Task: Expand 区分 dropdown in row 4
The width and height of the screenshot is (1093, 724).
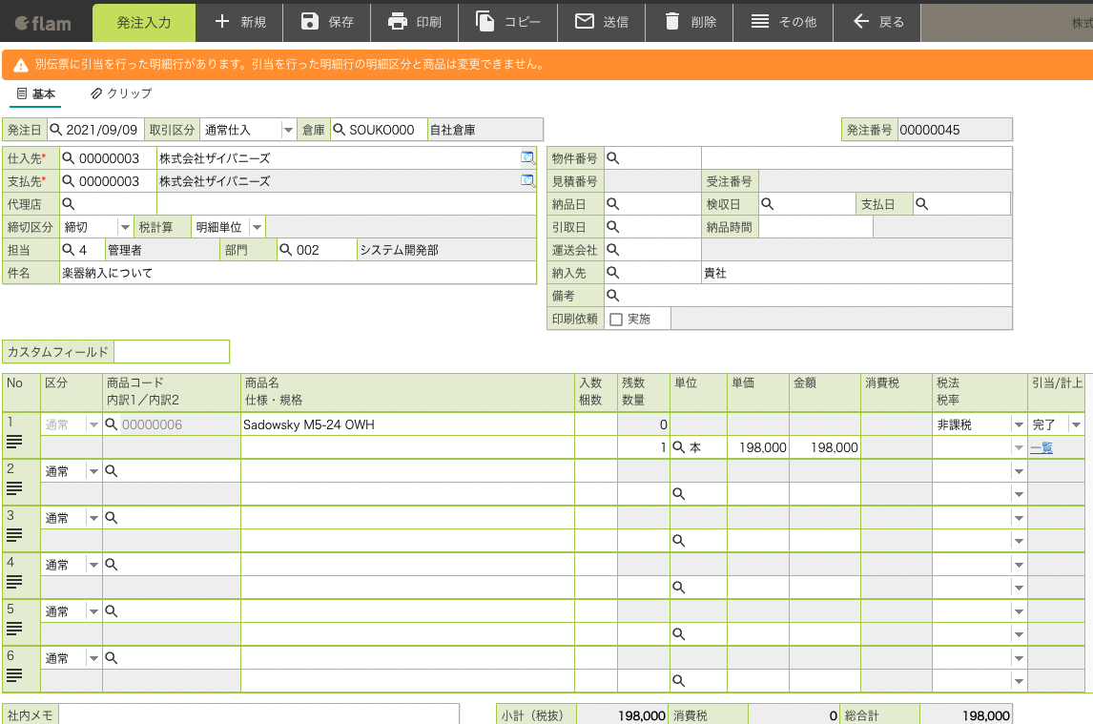Action: [x=93, y=565]
